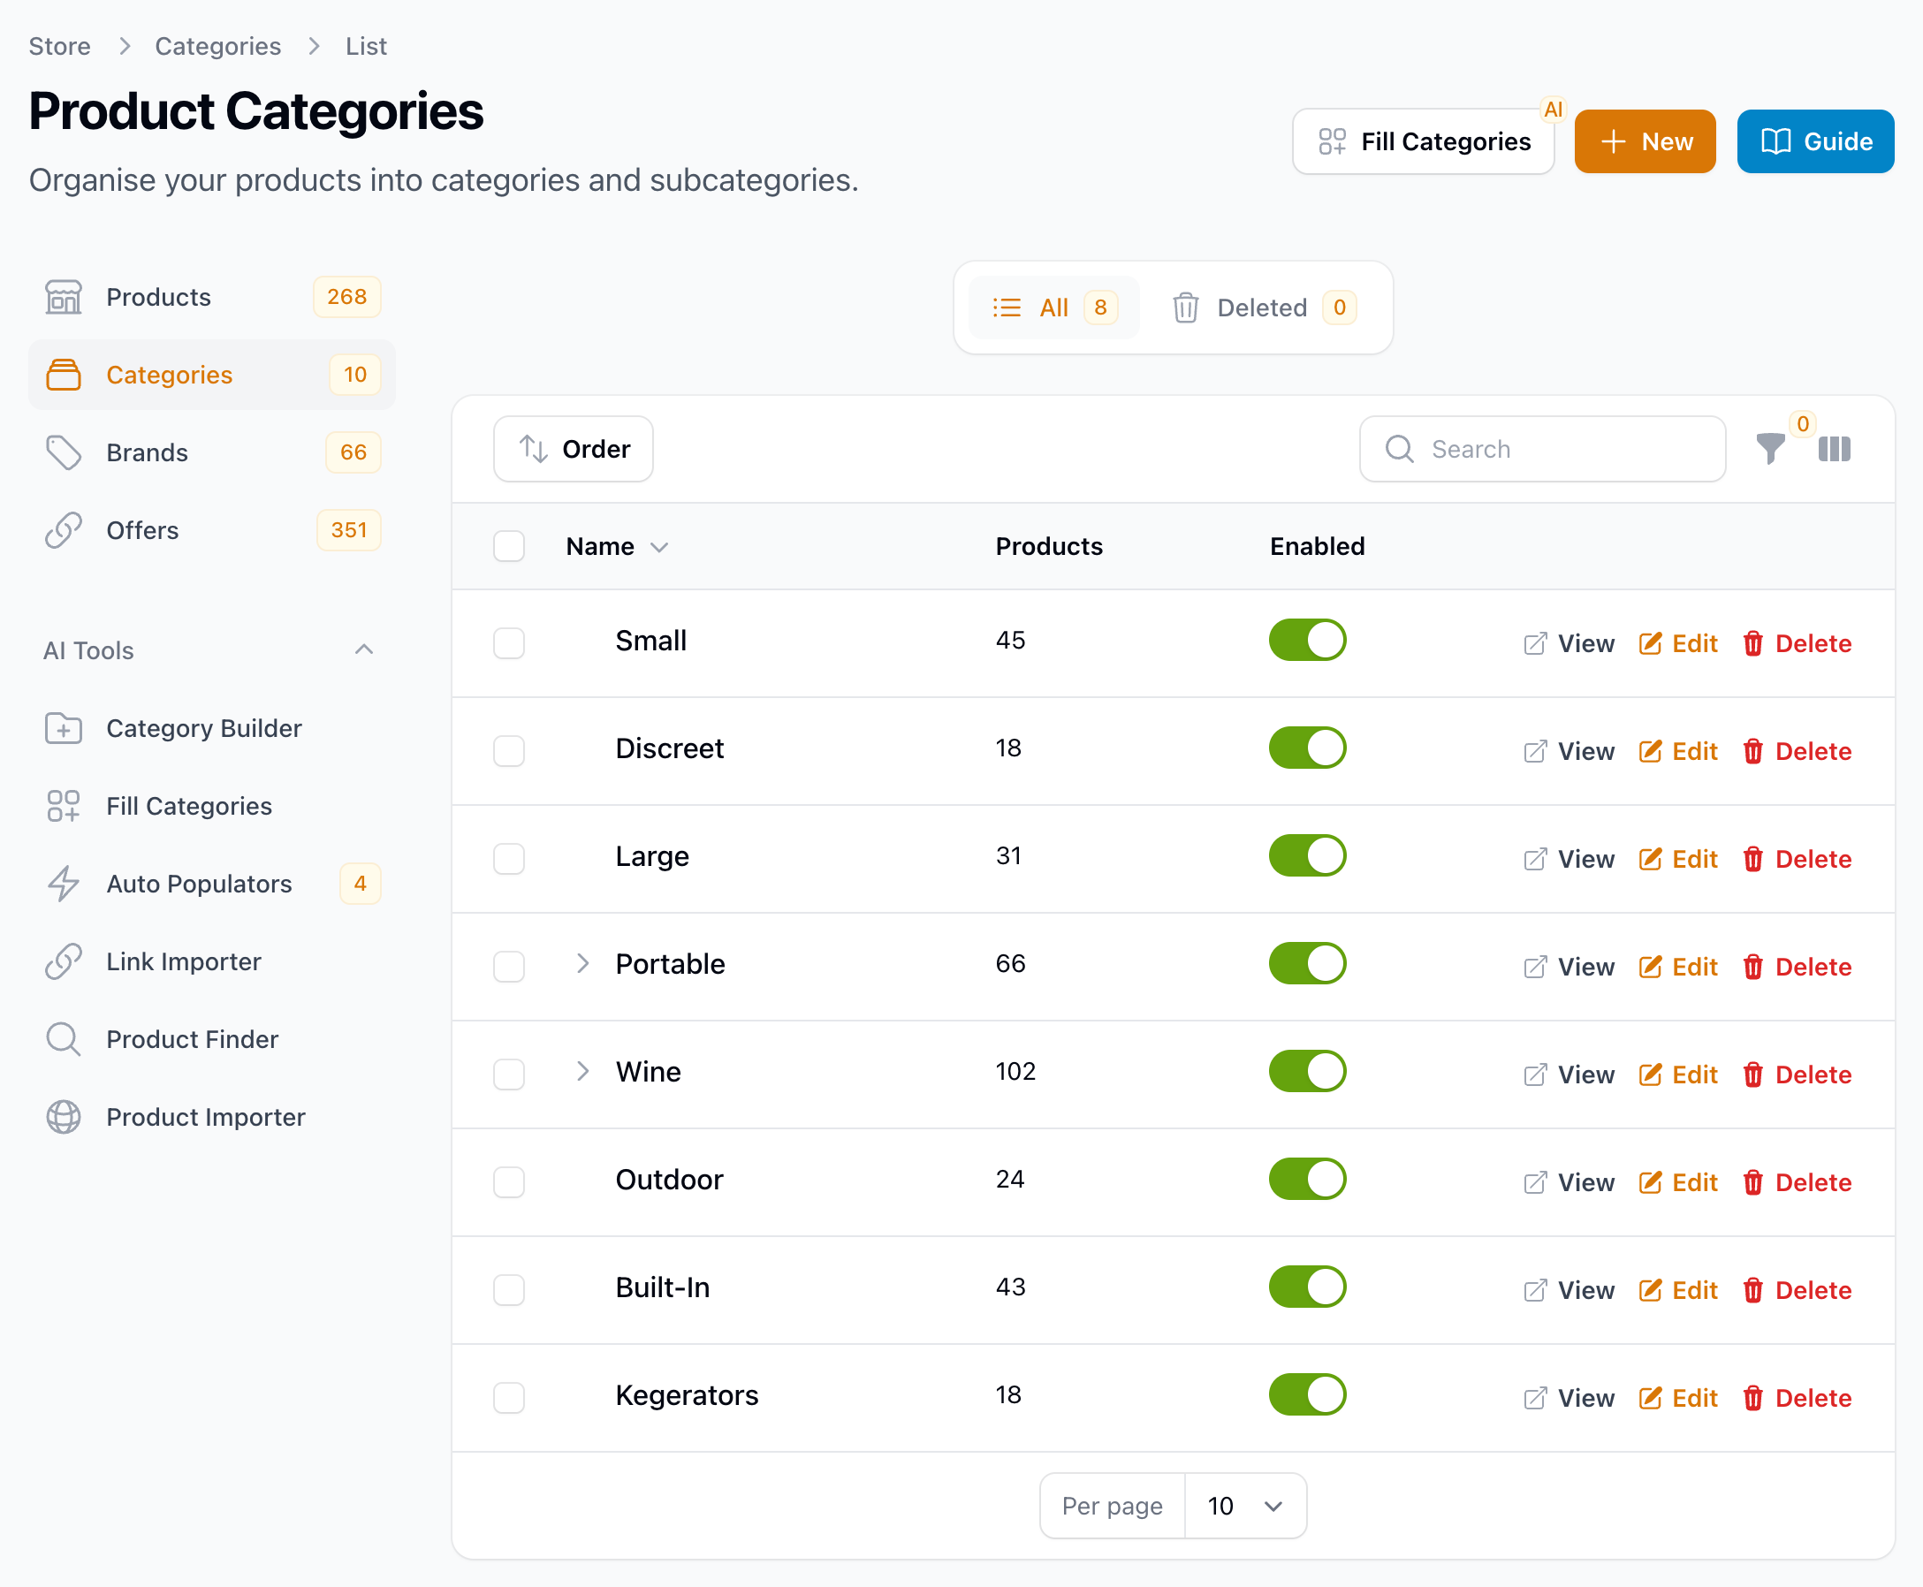Open the column toggle icon
Viewport: 1923px width, 1587px height.
coord(1835,449)
